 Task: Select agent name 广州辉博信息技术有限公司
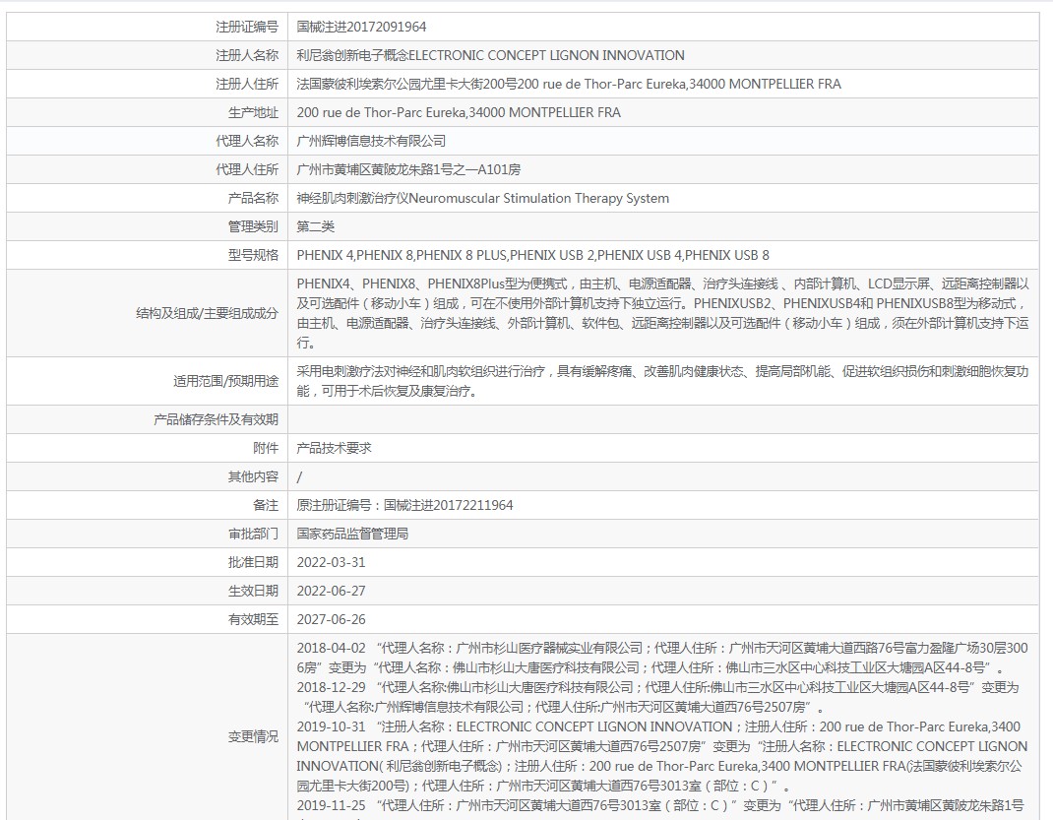click(x=371, y=141)
